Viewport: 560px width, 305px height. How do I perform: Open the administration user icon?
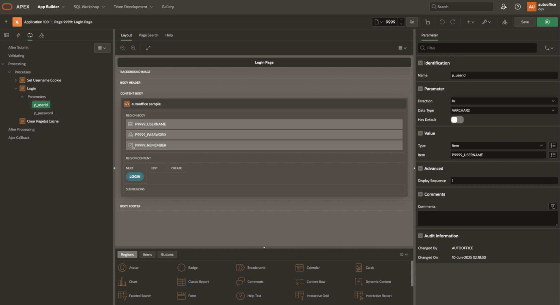point(504,7)
